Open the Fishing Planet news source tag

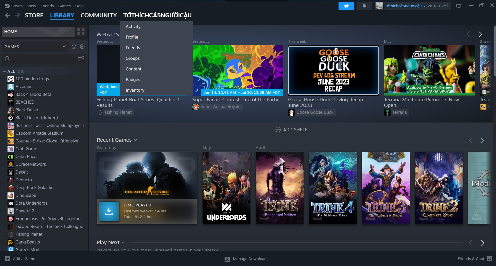coord(115,112)
